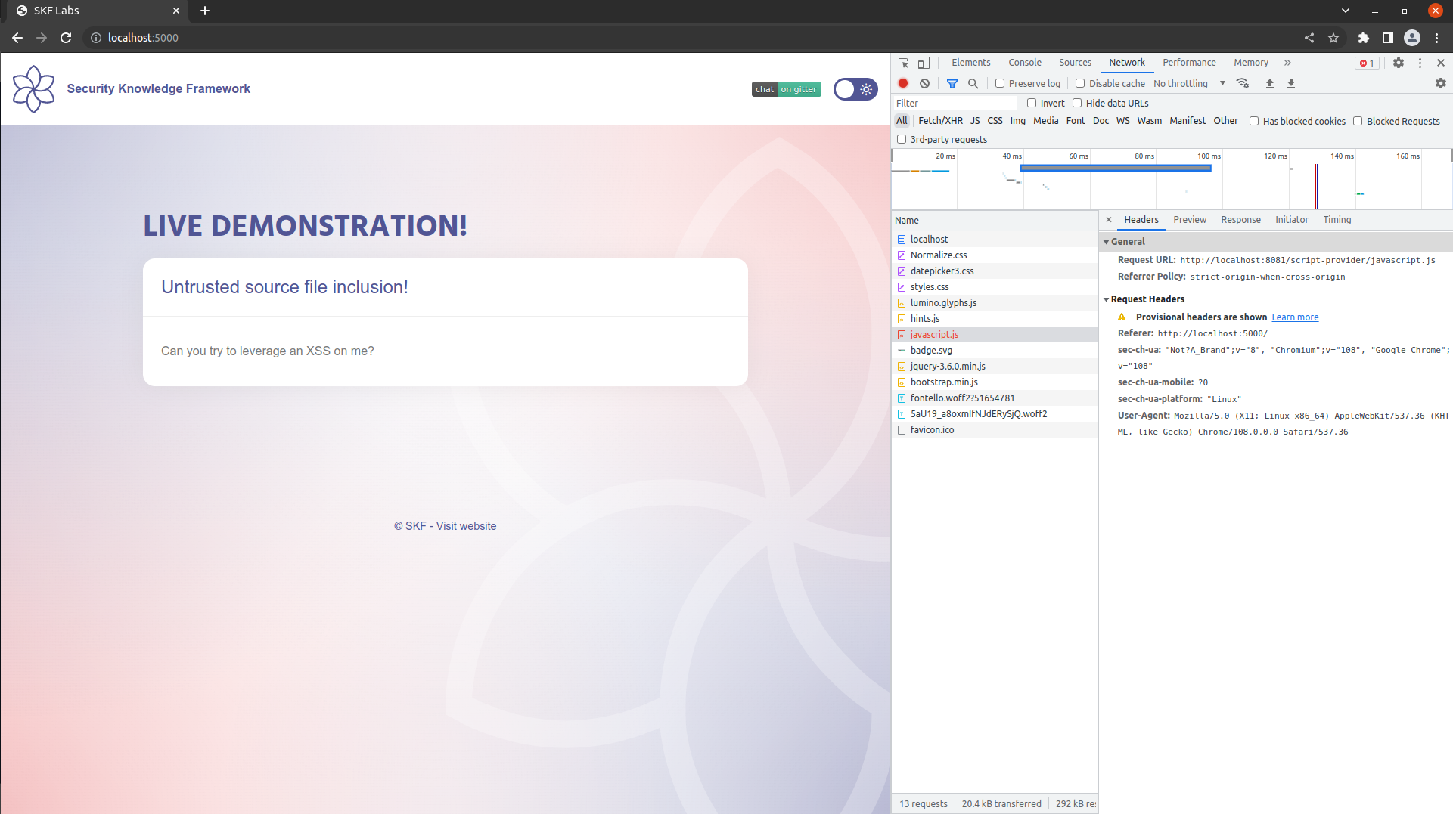Open network search magnifier
The height and width of the screenshot is (814, 1453).
coord(973,83)
